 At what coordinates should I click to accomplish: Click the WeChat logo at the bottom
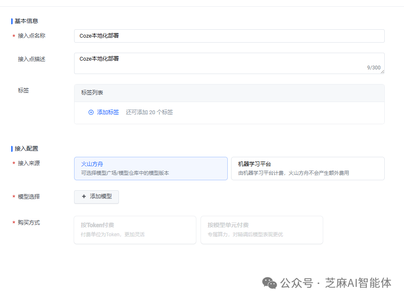coord(270,283)
